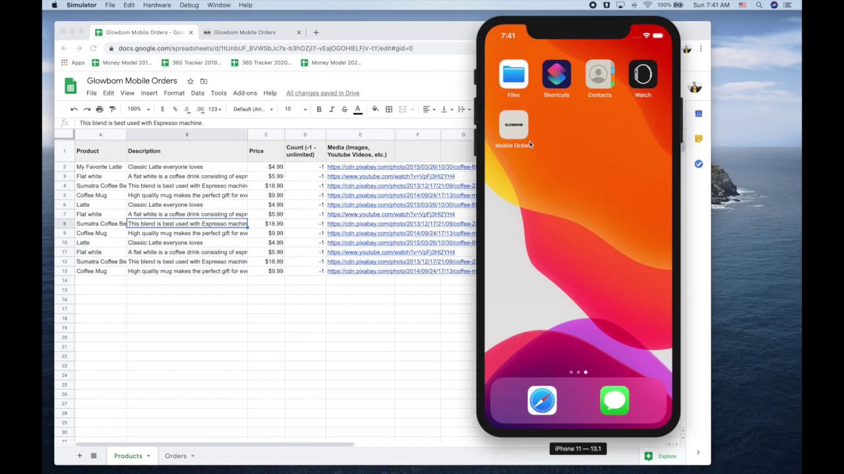Open the Hardware menu in Simulator menu bar
Viewport: 844px width, 474px height.
pyautogui.click(x=157, y=5)
